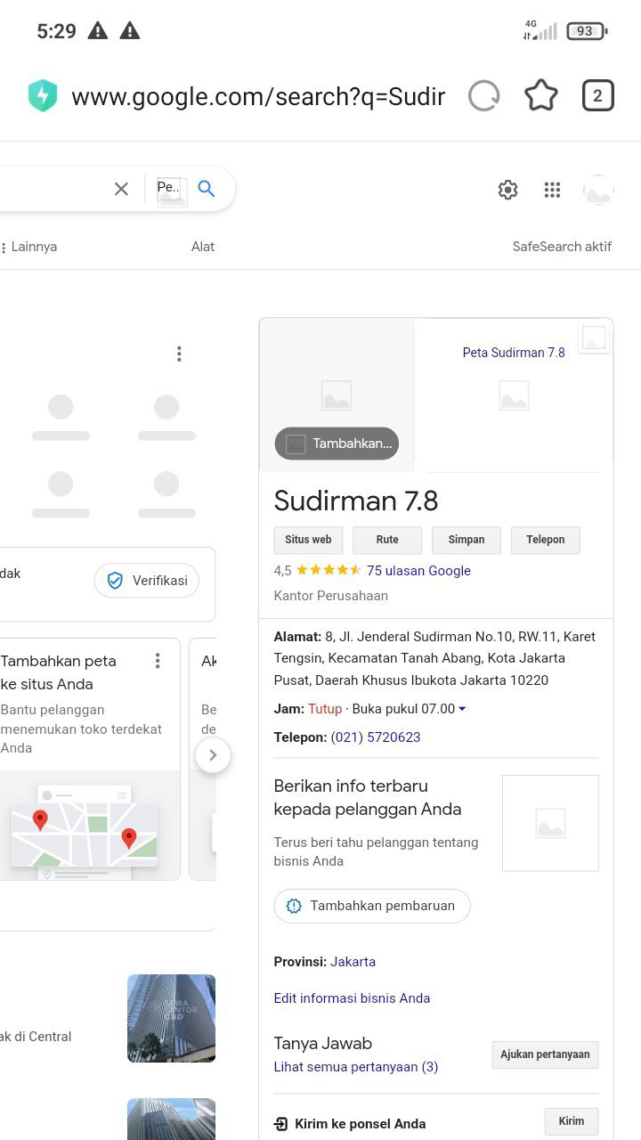Image resolution: width=641 pixels, height=1140 pixels.
Task: Click the blue magnifier search icon
Action: tap(207, 189)
